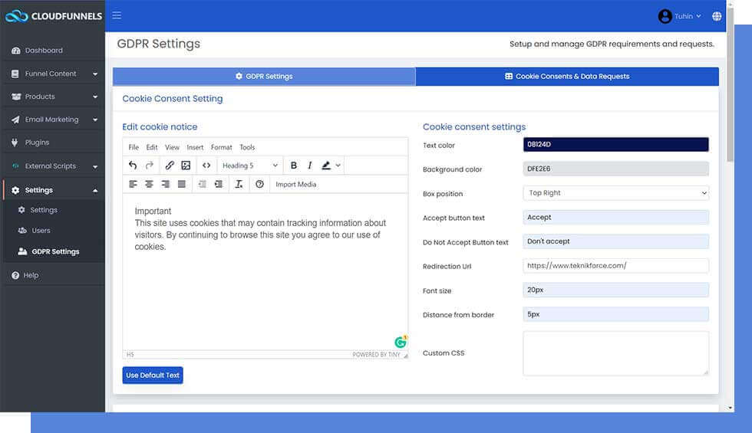Toggle the hamburger sidebar menu icon
752x433 pixels.
(x=117, y=15)
